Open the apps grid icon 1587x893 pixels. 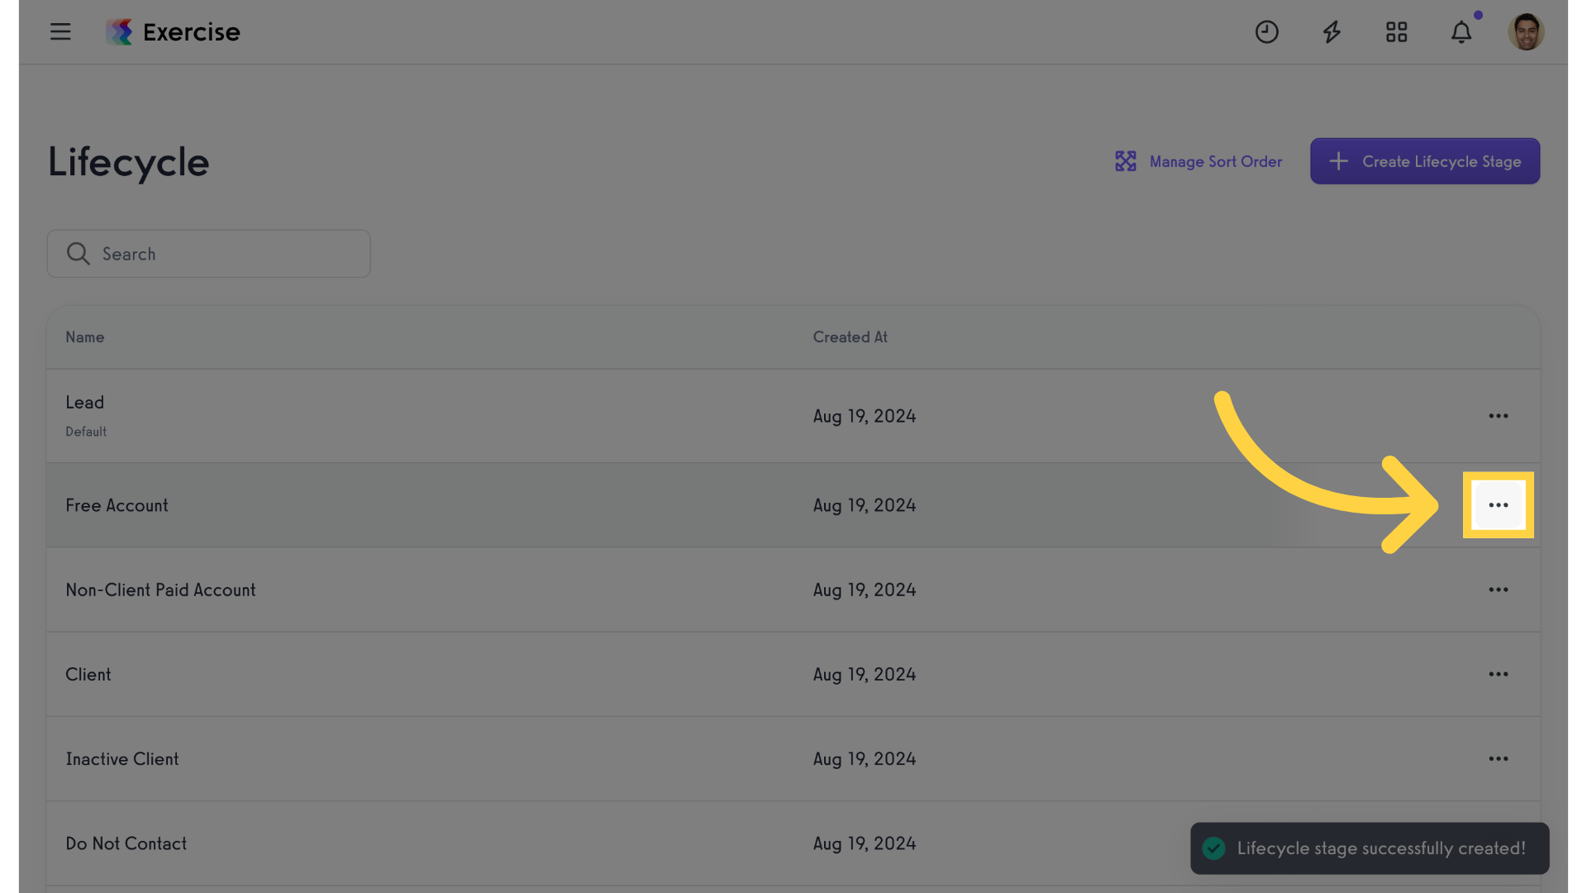[1396, 31]
